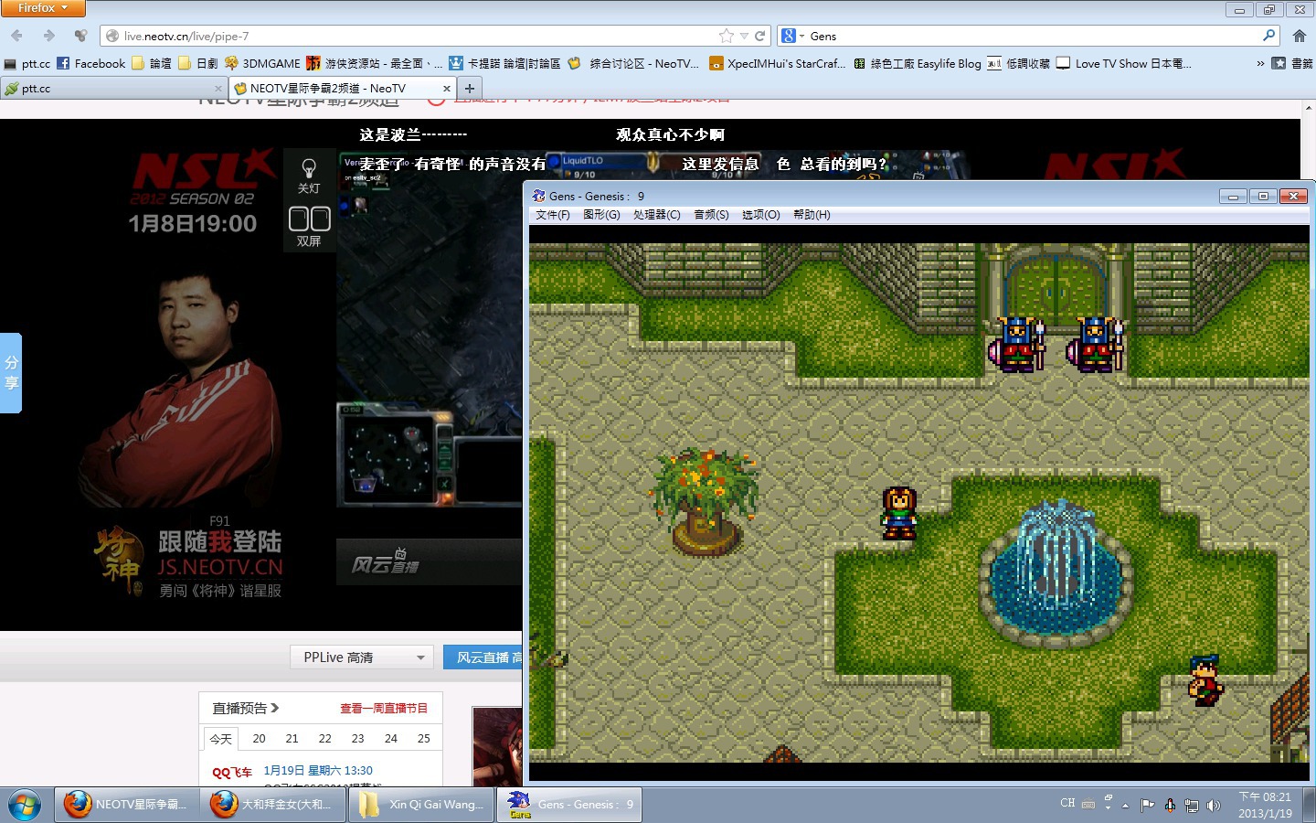The height and width of the screenshot is (823, 1316).
Task: Click the 分享 share side tab
Action: click(11, 373)
